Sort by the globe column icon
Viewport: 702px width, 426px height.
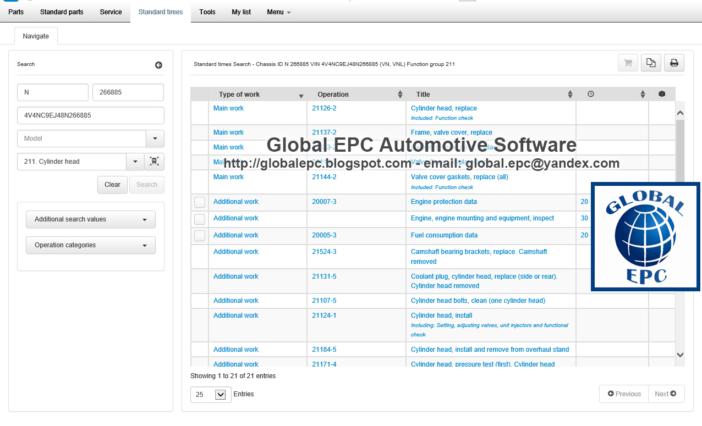pos(662,94)
